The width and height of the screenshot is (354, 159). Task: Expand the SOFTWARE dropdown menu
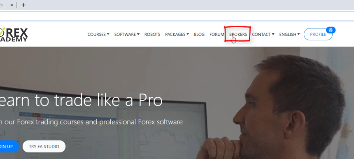coord(127,34)
